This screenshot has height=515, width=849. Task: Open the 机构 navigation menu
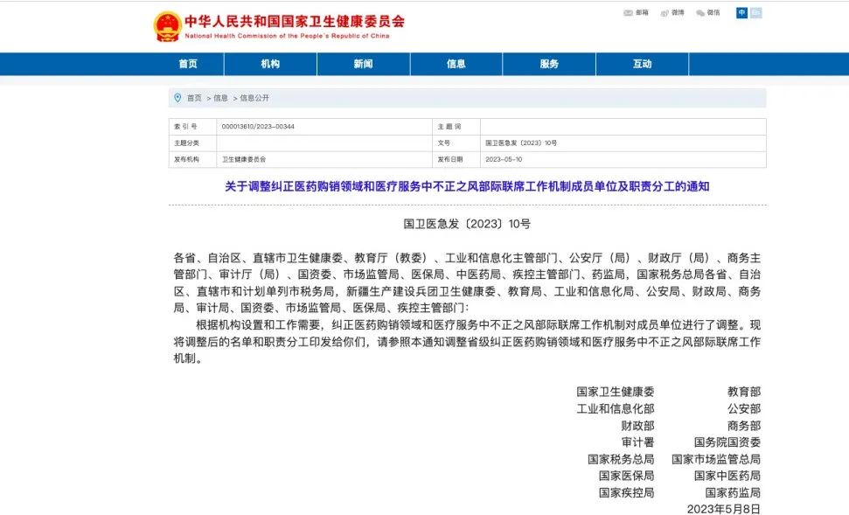tap(270, 64)
